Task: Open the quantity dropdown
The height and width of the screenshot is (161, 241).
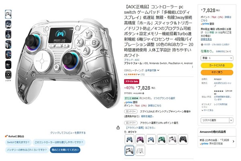Action: pos(217,58)
